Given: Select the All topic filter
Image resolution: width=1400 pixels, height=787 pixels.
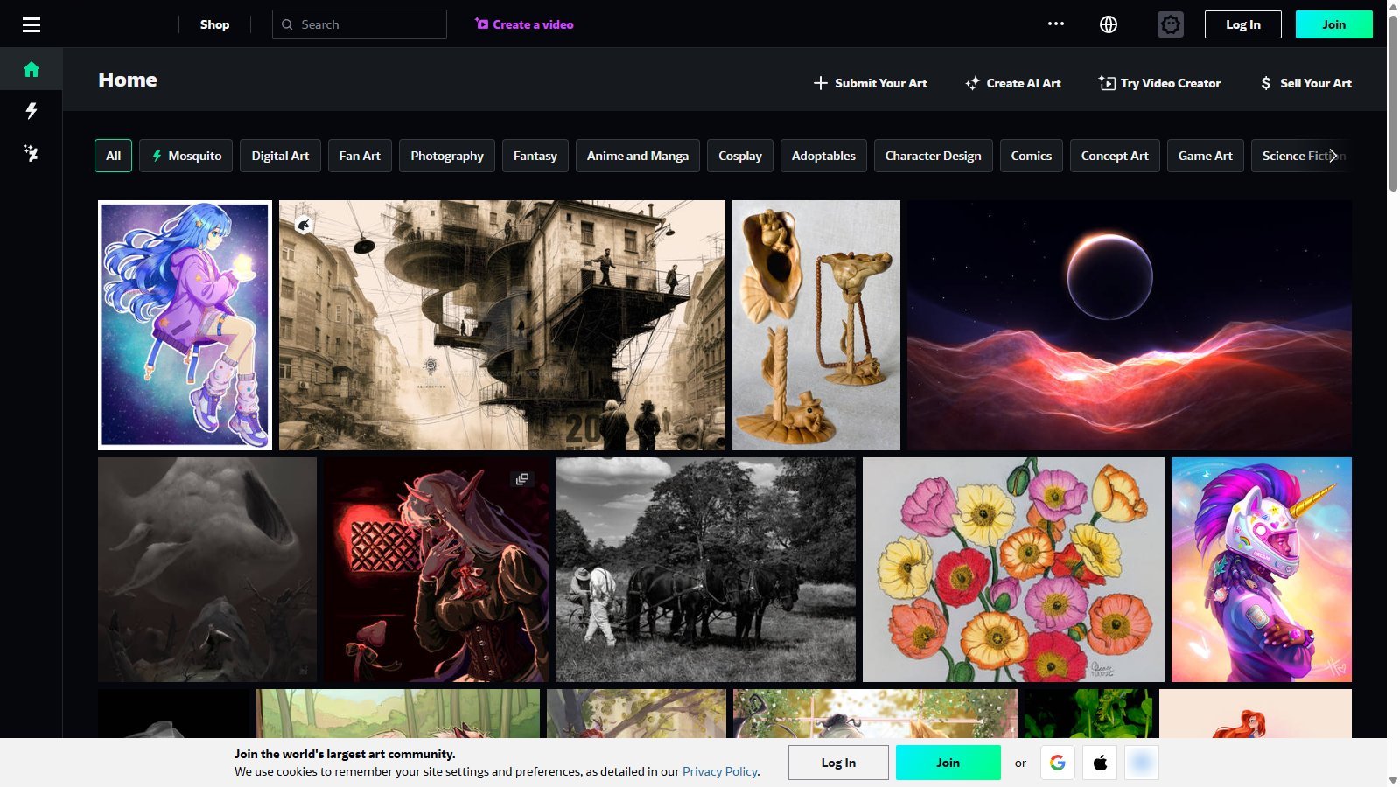Looking at the screenshot, I should [x=114, y=156].
